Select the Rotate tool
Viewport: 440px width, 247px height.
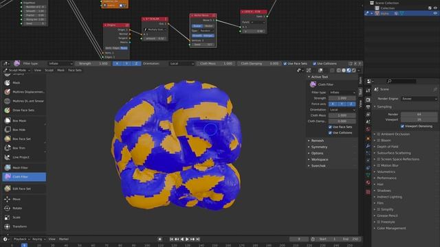coord(24,209)
